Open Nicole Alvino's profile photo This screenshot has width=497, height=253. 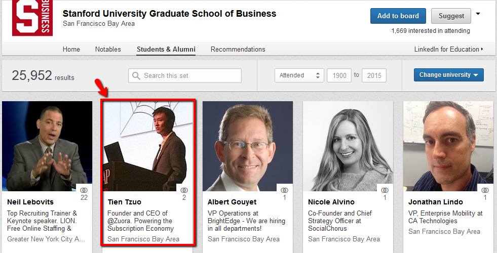tap(348, 146)
